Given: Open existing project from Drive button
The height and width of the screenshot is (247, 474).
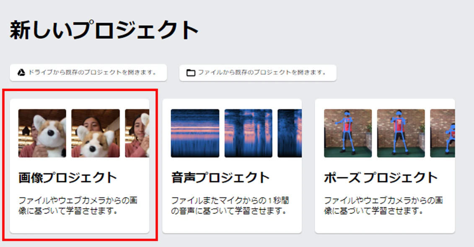Looking at the screenshot, I should point(88,72).
